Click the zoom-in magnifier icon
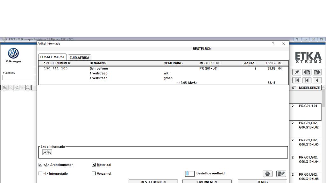326x183 pixels. [x=5, y=88]
